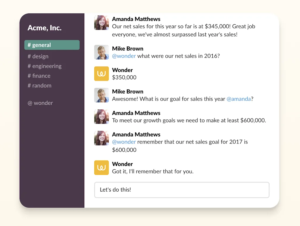Click Mike Brown's profile avatar
This screenshot has height=226, width=300.
(x=101, y=52)
